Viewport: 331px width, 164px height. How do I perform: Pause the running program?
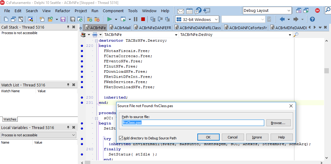(135, 19)
